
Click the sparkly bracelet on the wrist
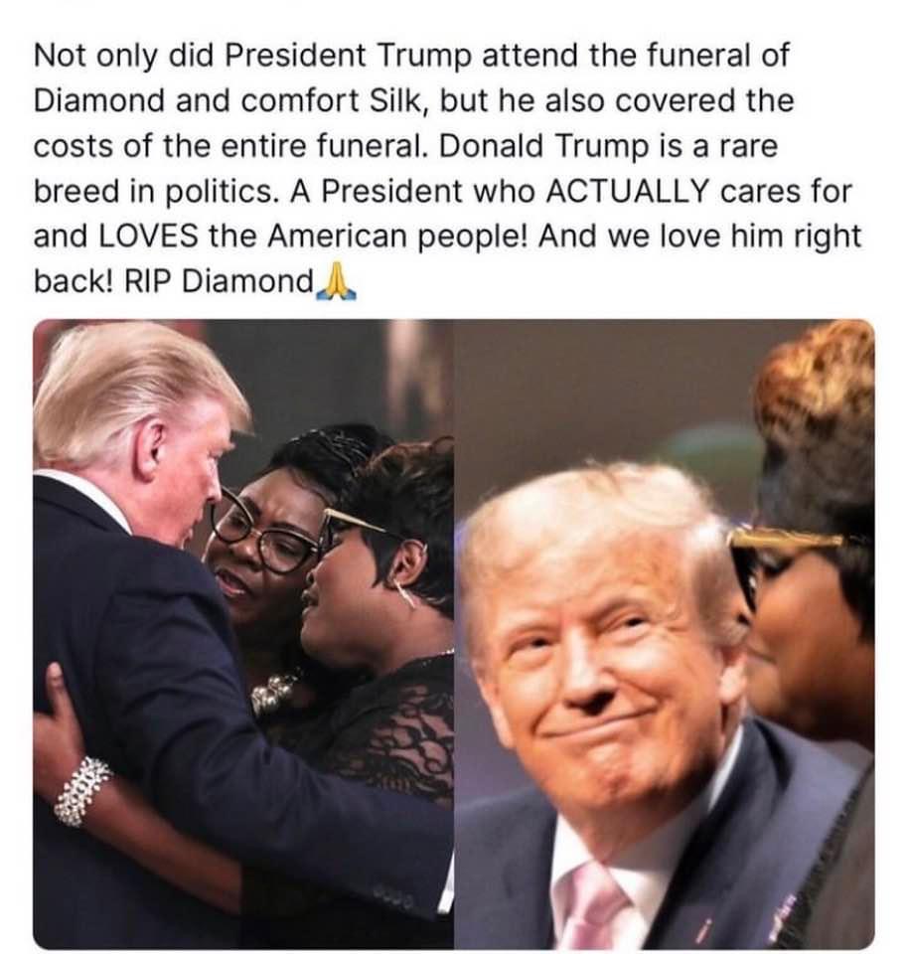pos(82,790)
